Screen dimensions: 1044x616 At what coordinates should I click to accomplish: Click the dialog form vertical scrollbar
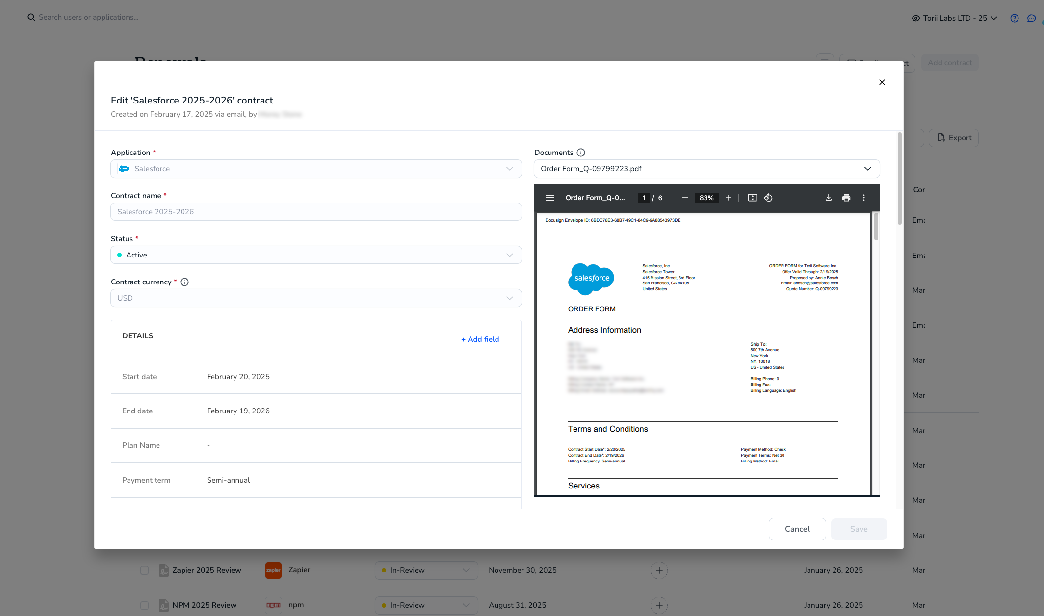point(899,179)
